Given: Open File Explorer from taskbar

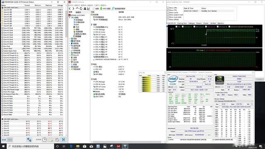Looking at the screenshot, I should pyautogui.click(x=78, y=146).
